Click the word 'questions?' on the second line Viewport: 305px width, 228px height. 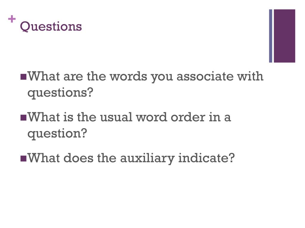[x=60, y=93]
